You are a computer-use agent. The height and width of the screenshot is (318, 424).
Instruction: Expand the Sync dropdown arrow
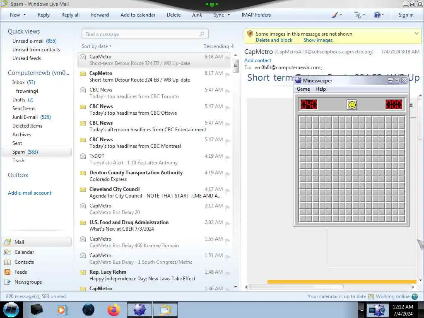tap(229, 15)
